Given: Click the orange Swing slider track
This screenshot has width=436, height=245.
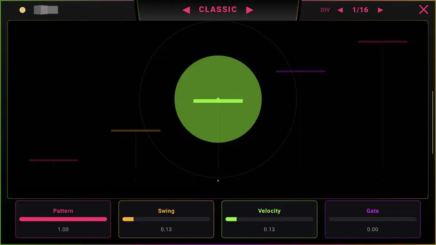Looking at the screenshot, I should 166,219.
